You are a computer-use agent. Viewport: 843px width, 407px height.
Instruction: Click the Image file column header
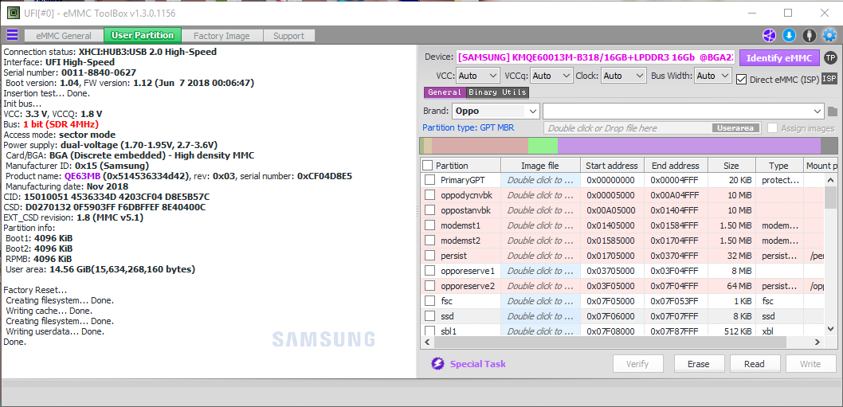(540, 166)
